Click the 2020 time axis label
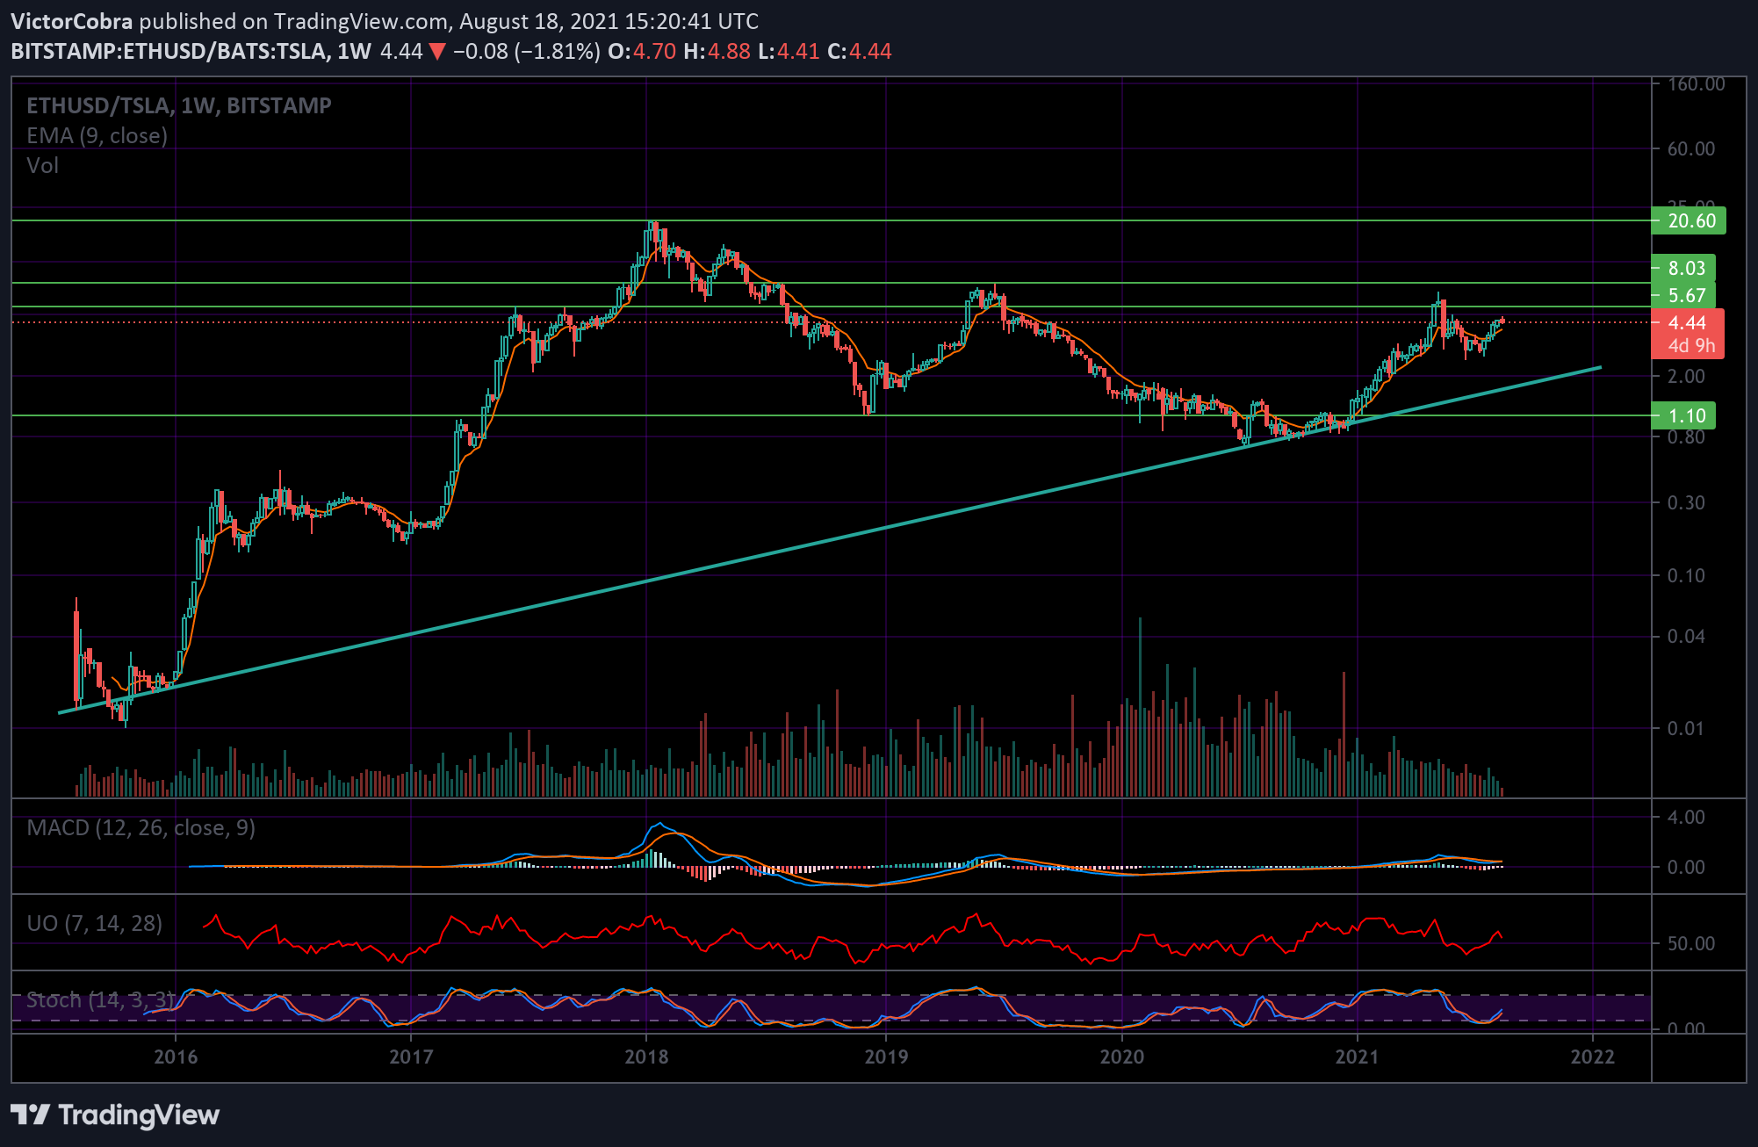This screenshot has width=1758, height=1147. point(1122,1057)
